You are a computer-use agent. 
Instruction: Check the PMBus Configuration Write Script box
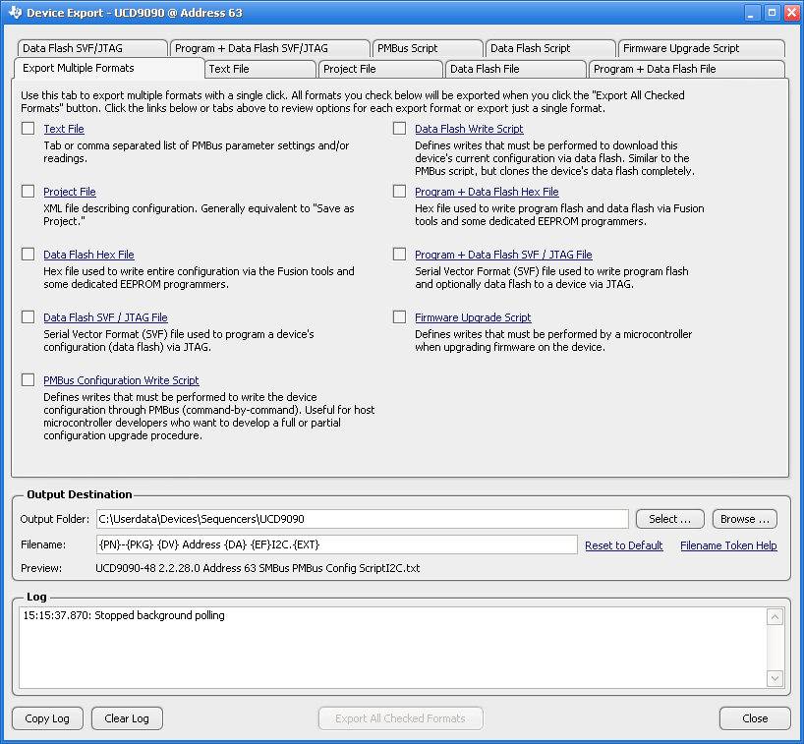click(x=28, y=379)
